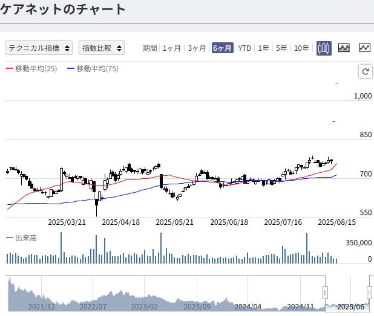Click the 2025/03/21 date axis label
Image resolution: width=374 pixels, height=316 pixels.
coord(67,222)
